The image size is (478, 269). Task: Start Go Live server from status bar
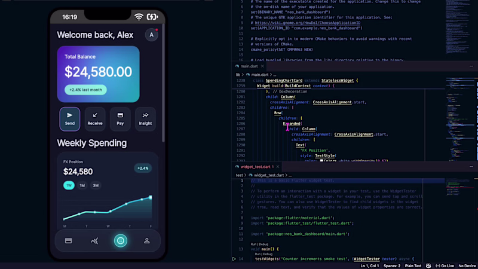[445, 266]
